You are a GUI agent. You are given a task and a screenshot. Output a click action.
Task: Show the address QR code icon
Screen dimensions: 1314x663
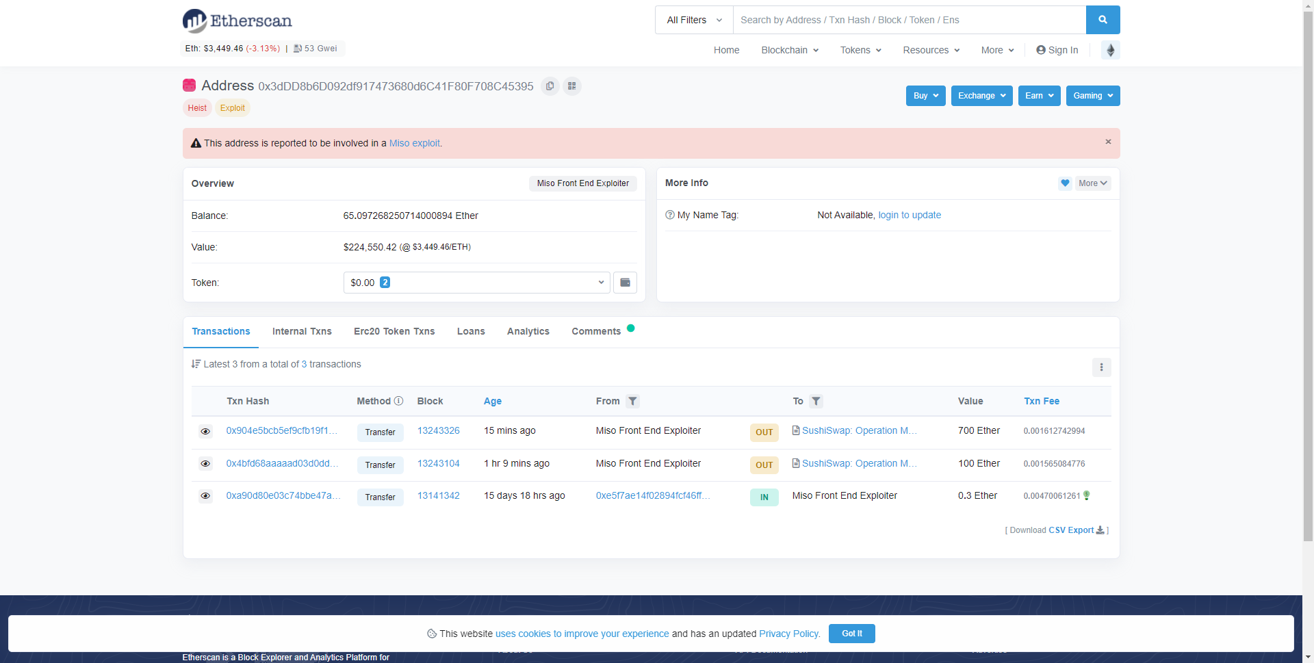tap(571, 86)
